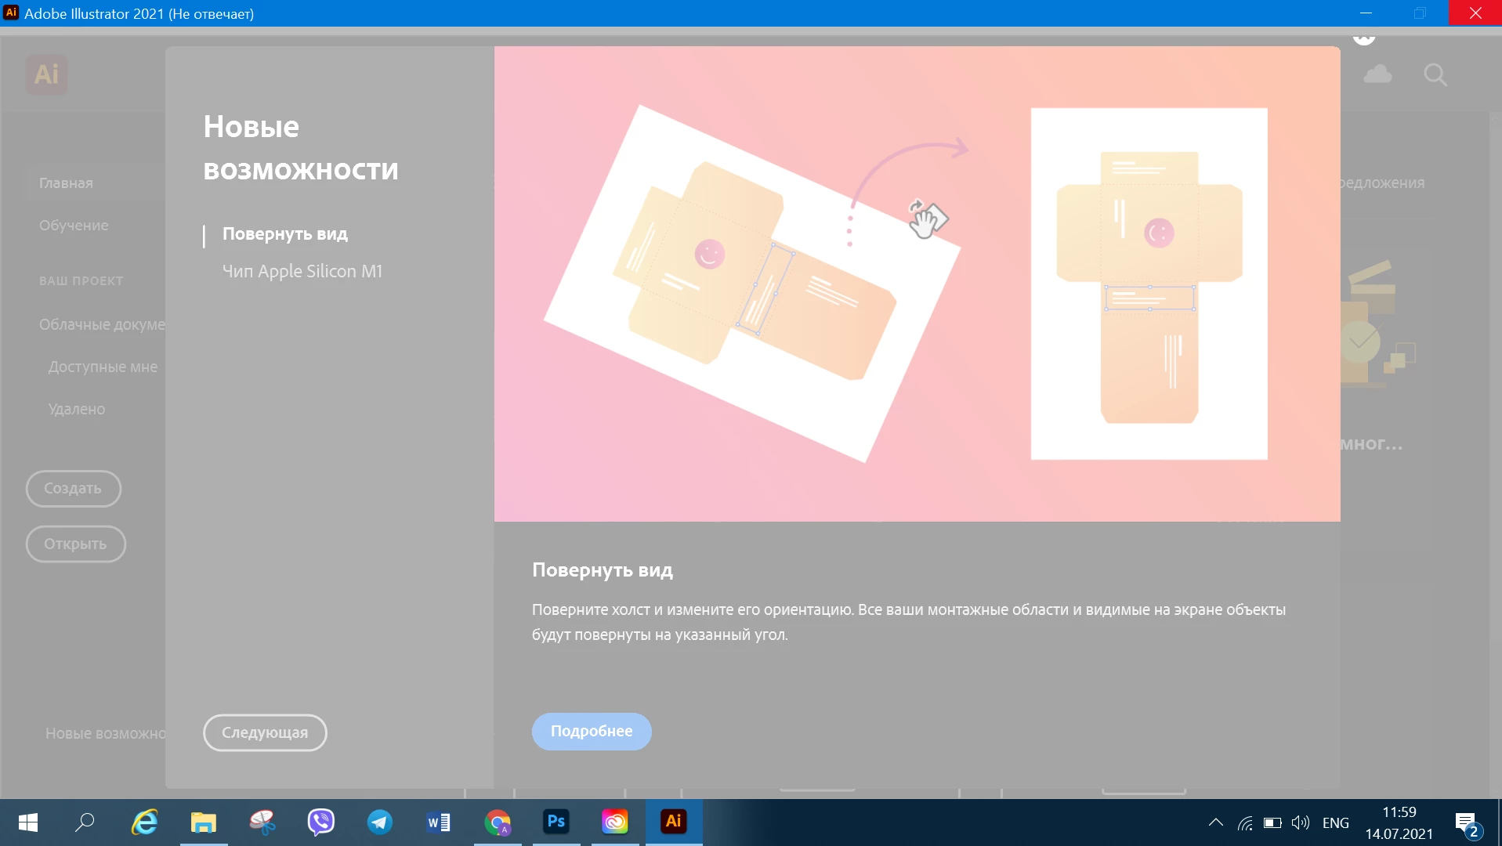Click the rotate view illustration image

(x=917, y=284)
